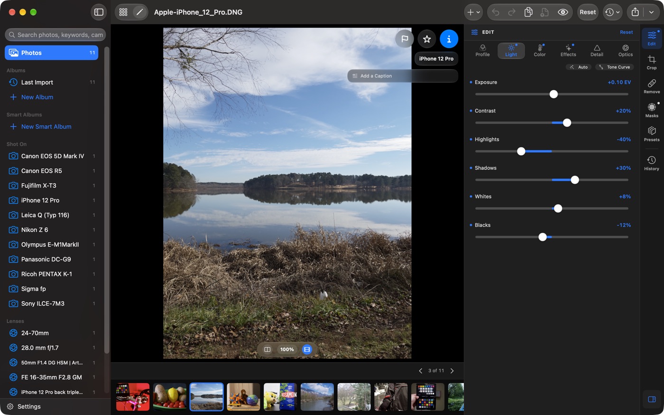Click the Highlights slider handle
The width and height of the screenshot is (664, 415).
coord(521,151)
